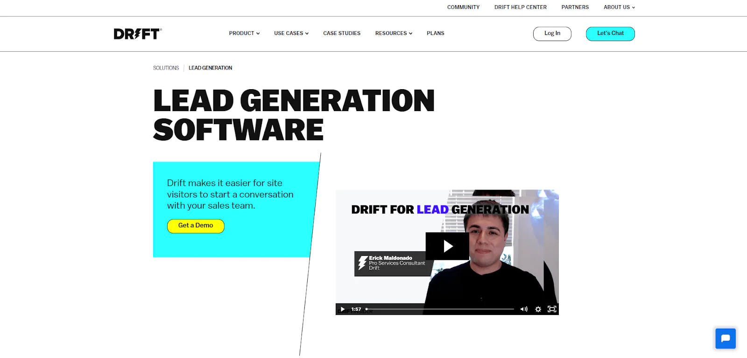Expand the Resources dropdown
Screen dimensions: 747x358
point(394,33)
